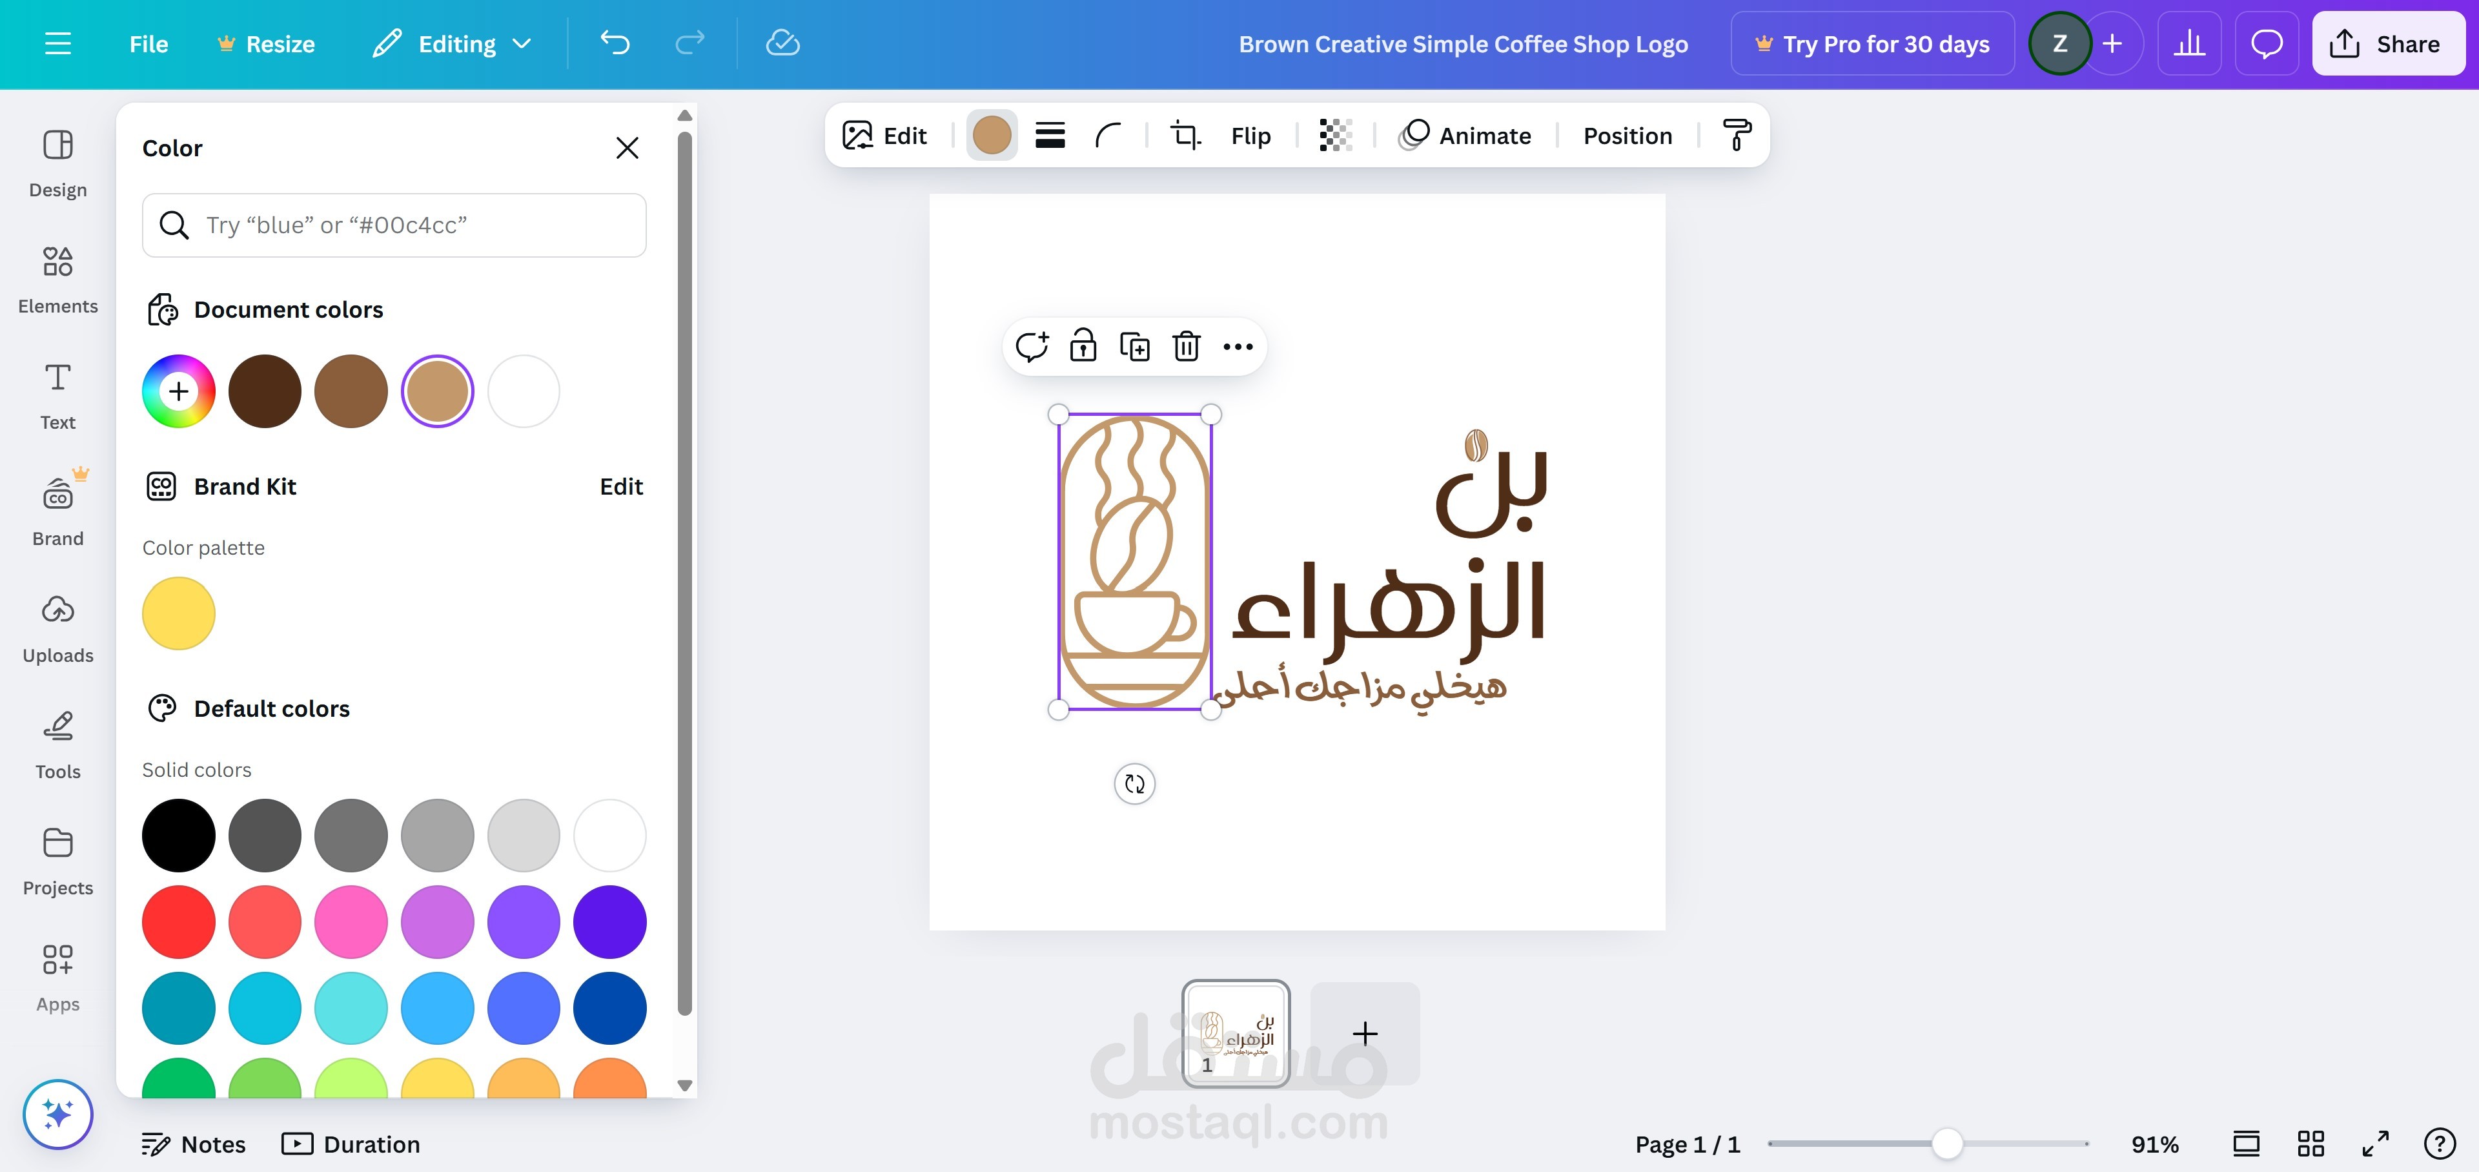Viewport: 2479px width, 1172px height.
Task: Delete element using the trash icon
Action: [1186, 346]
